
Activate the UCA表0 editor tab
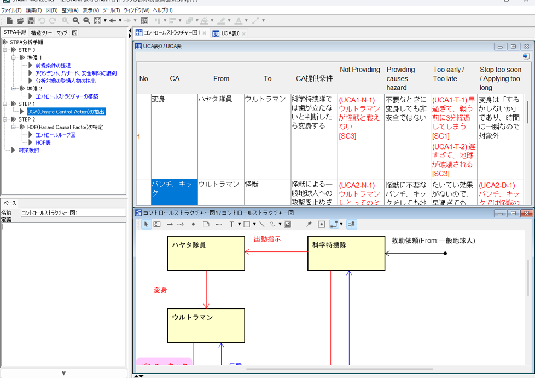coord(227,33)
